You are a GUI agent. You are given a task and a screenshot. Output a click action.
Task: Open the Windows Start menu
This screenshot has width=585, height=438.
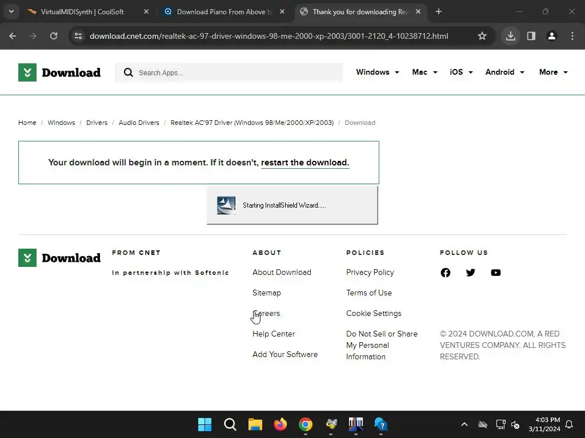205,424
